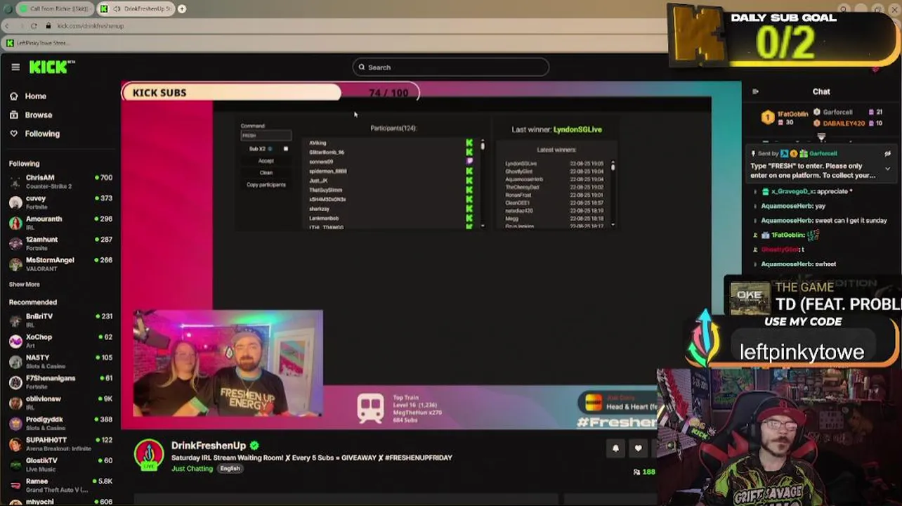Toggle follow heart button
This screenshot has height=506, width=902.
(638, 448)
